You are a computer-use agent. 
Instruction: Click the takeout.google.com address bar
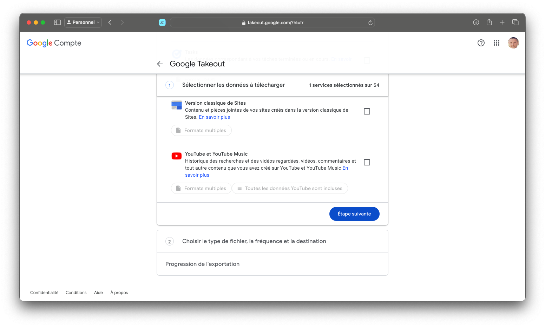pos(272,22)
